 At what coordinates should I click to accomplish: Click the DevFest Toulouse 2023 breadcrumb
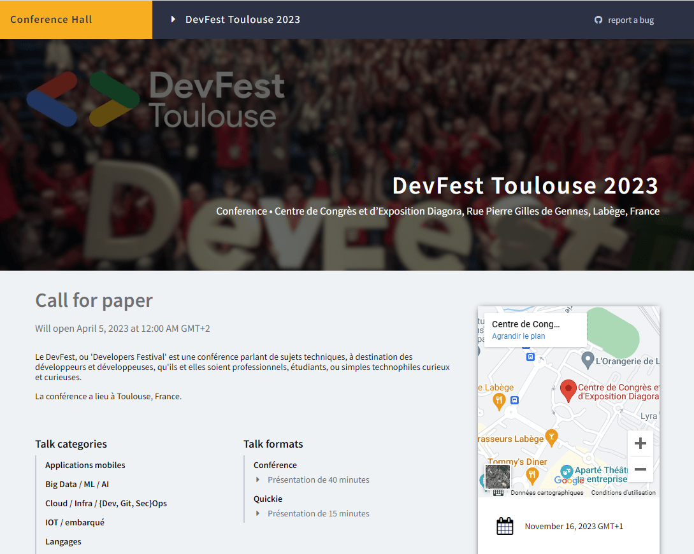[243, 20]
